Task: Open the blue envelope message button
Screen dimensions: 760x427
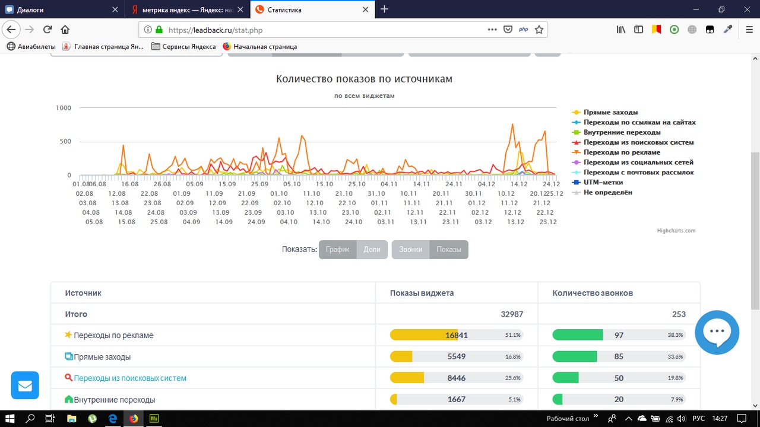Action: coord(25,385)
